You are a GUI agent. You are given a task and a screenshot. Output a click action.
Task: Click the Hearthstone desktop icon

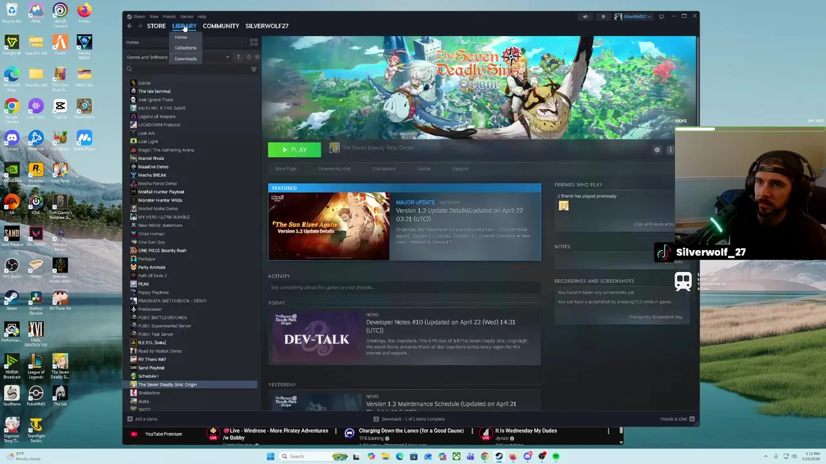coord(84,108)
